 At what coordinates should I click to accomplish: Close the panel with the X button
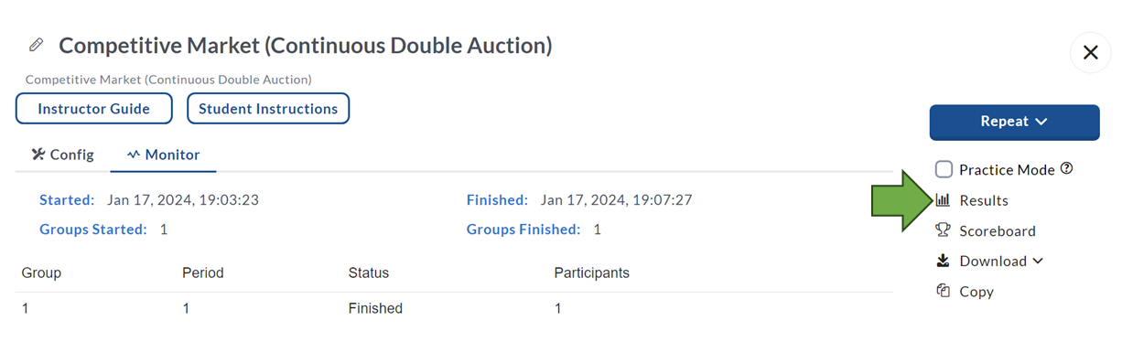point(1090,53)
